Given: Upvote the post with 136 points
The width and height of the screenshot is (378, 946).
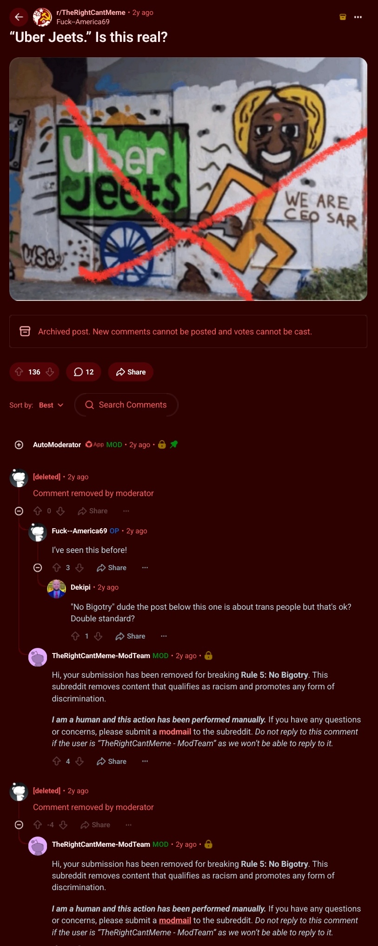Looking at the screenshot, I should (x=19, y=372).
